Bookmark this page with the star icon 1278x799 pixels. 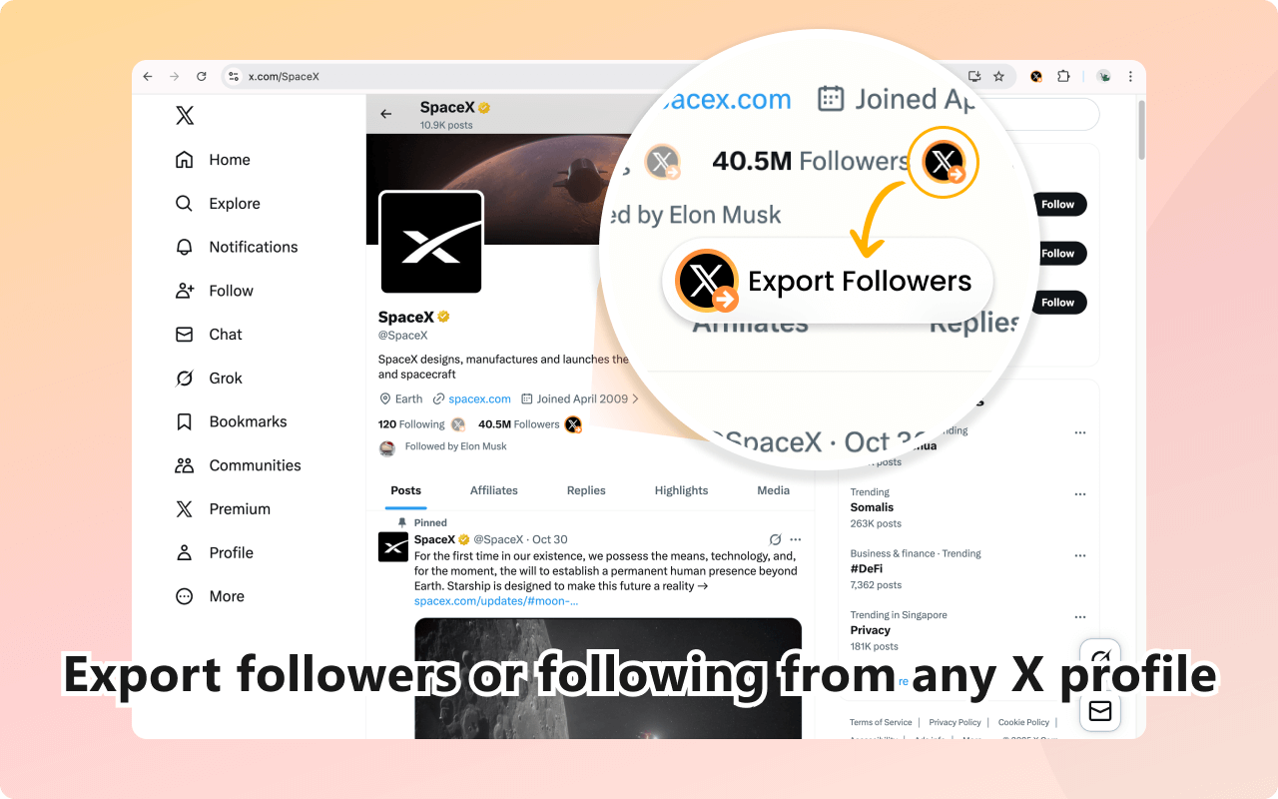(998, 76)
